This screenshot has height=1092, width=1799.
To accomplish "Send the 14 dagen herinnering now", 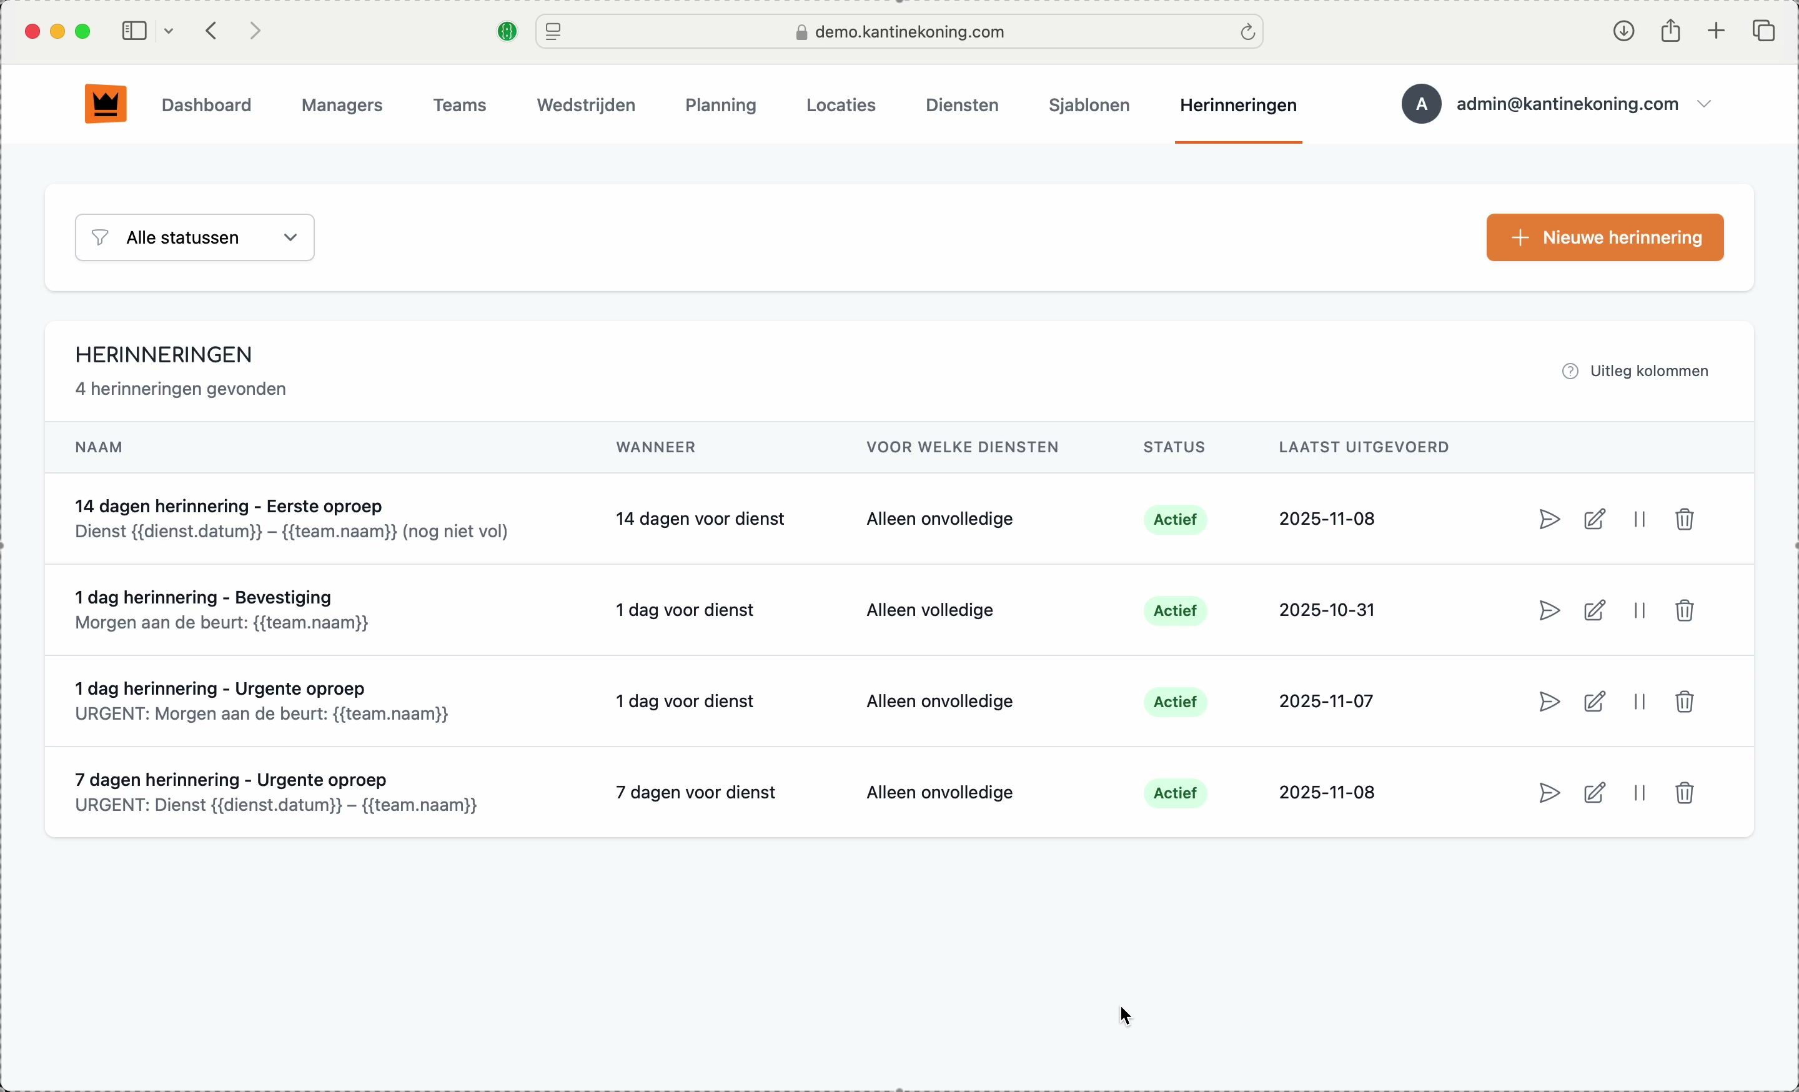I will click(x=1549, y=520).
